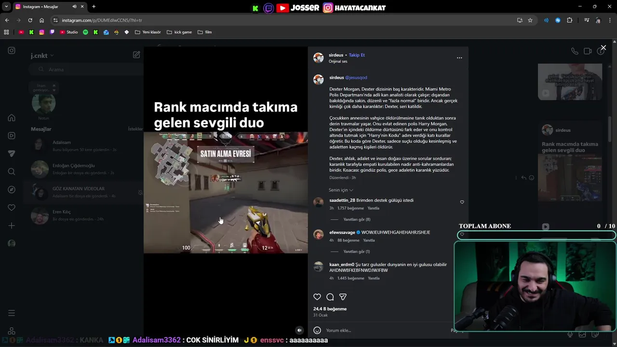Open 'Orijinal ses' audio link
This screenshot has width=617, height=347.
click(338, 61)
